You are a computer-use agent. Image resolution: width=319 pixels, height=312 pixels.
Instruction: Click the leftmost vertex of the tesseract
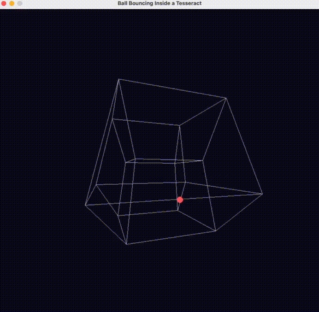click(85, 205)
